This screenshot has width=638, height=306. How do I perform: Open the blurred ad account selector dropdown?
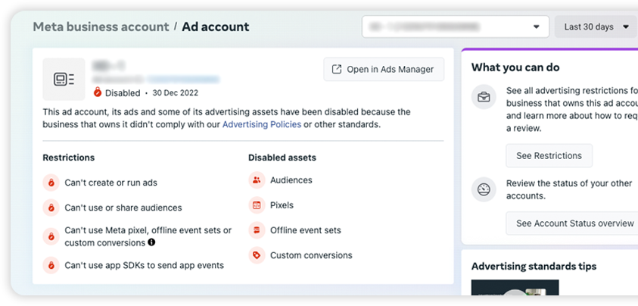click(456, 27)
